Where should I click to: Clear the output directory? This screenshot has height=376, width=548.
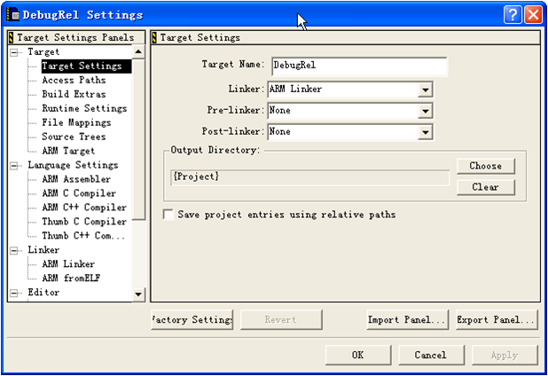coord(485,187)
